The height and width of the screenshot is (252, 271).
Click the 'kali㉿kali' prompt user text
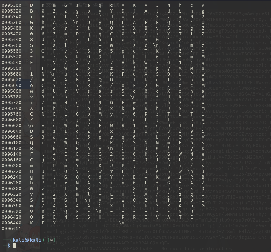[27, 240]
